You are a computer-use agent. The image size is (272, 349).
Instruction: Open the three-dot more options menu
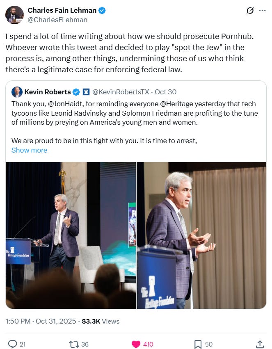(263, 11)
